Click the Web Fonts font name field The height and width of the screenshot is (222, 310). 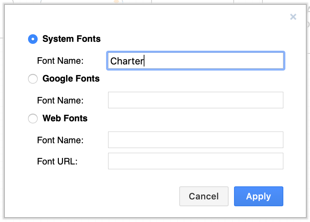click(x=195, y=140)
